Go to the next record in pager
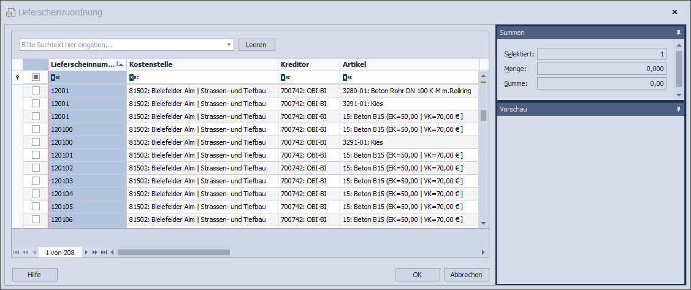This screenshot has height=290, width=691. pyautogui.click(x=86, y=252)
